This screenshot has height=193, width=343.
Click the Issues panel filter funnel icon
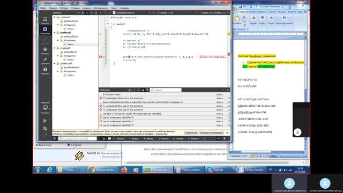[147, 90]
